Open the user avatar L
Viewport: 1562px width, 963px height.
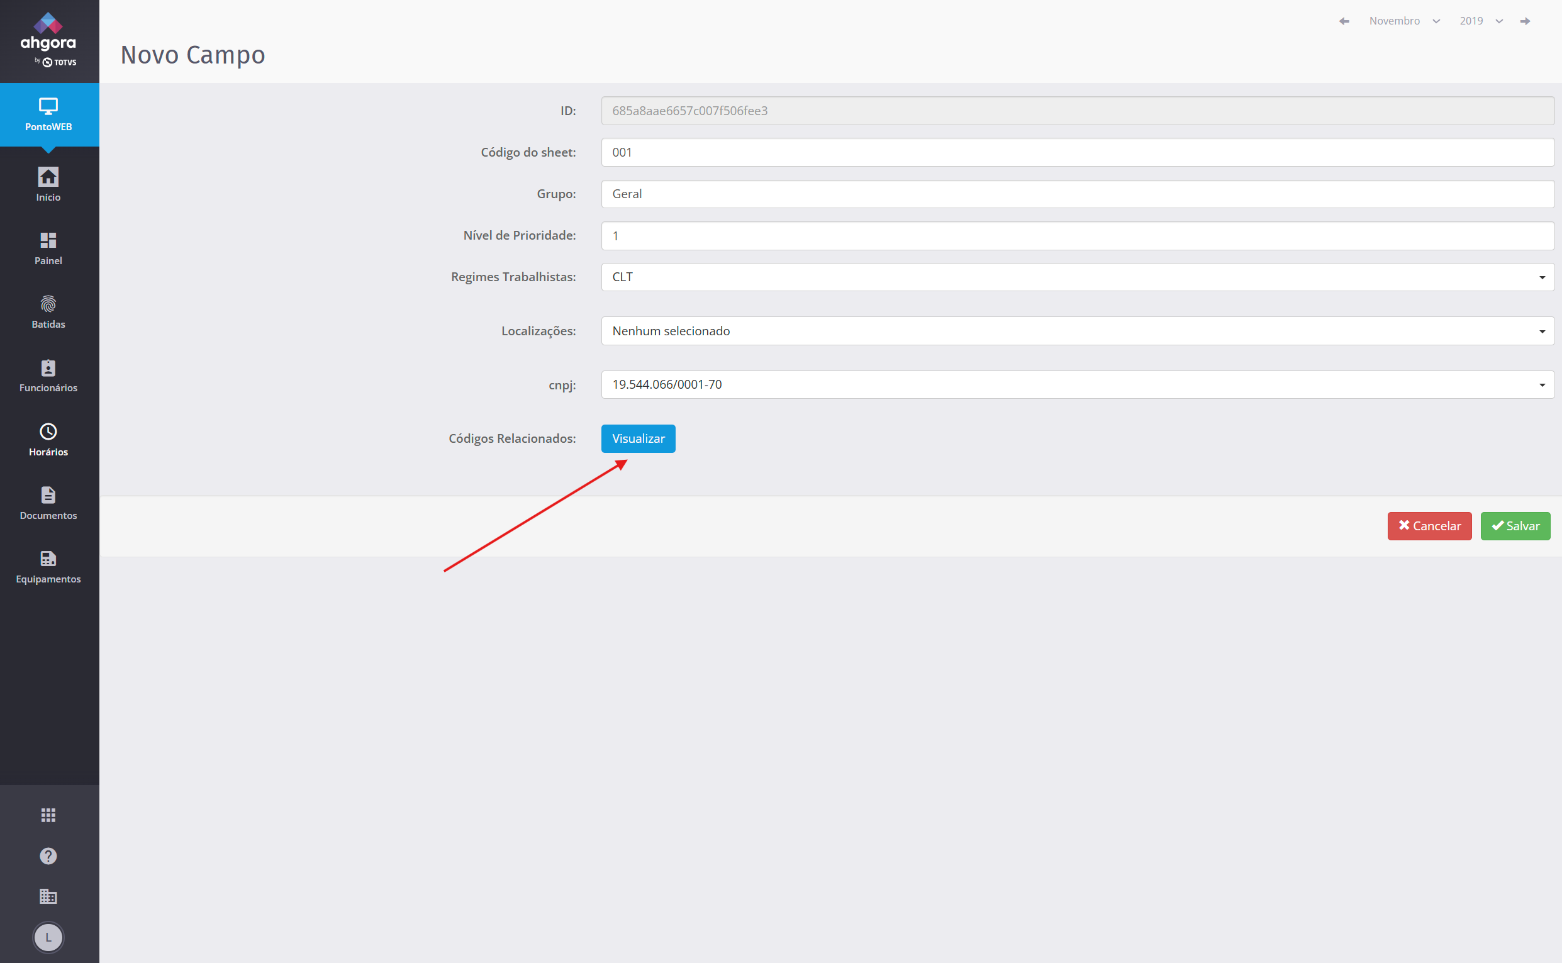click(x=48, y=937)
